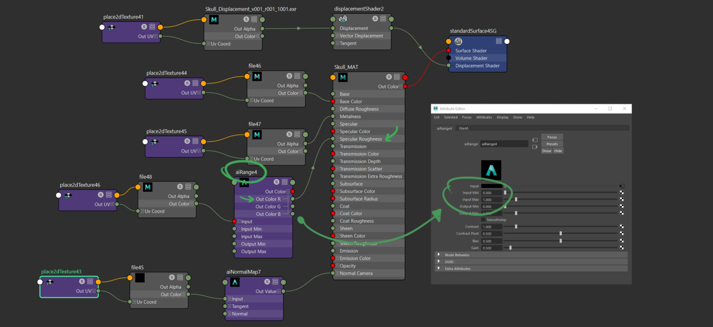Screen dimensions: 713x327
Task: Click the Maya file icon on file46 node
Action: [x=257, y=76]
